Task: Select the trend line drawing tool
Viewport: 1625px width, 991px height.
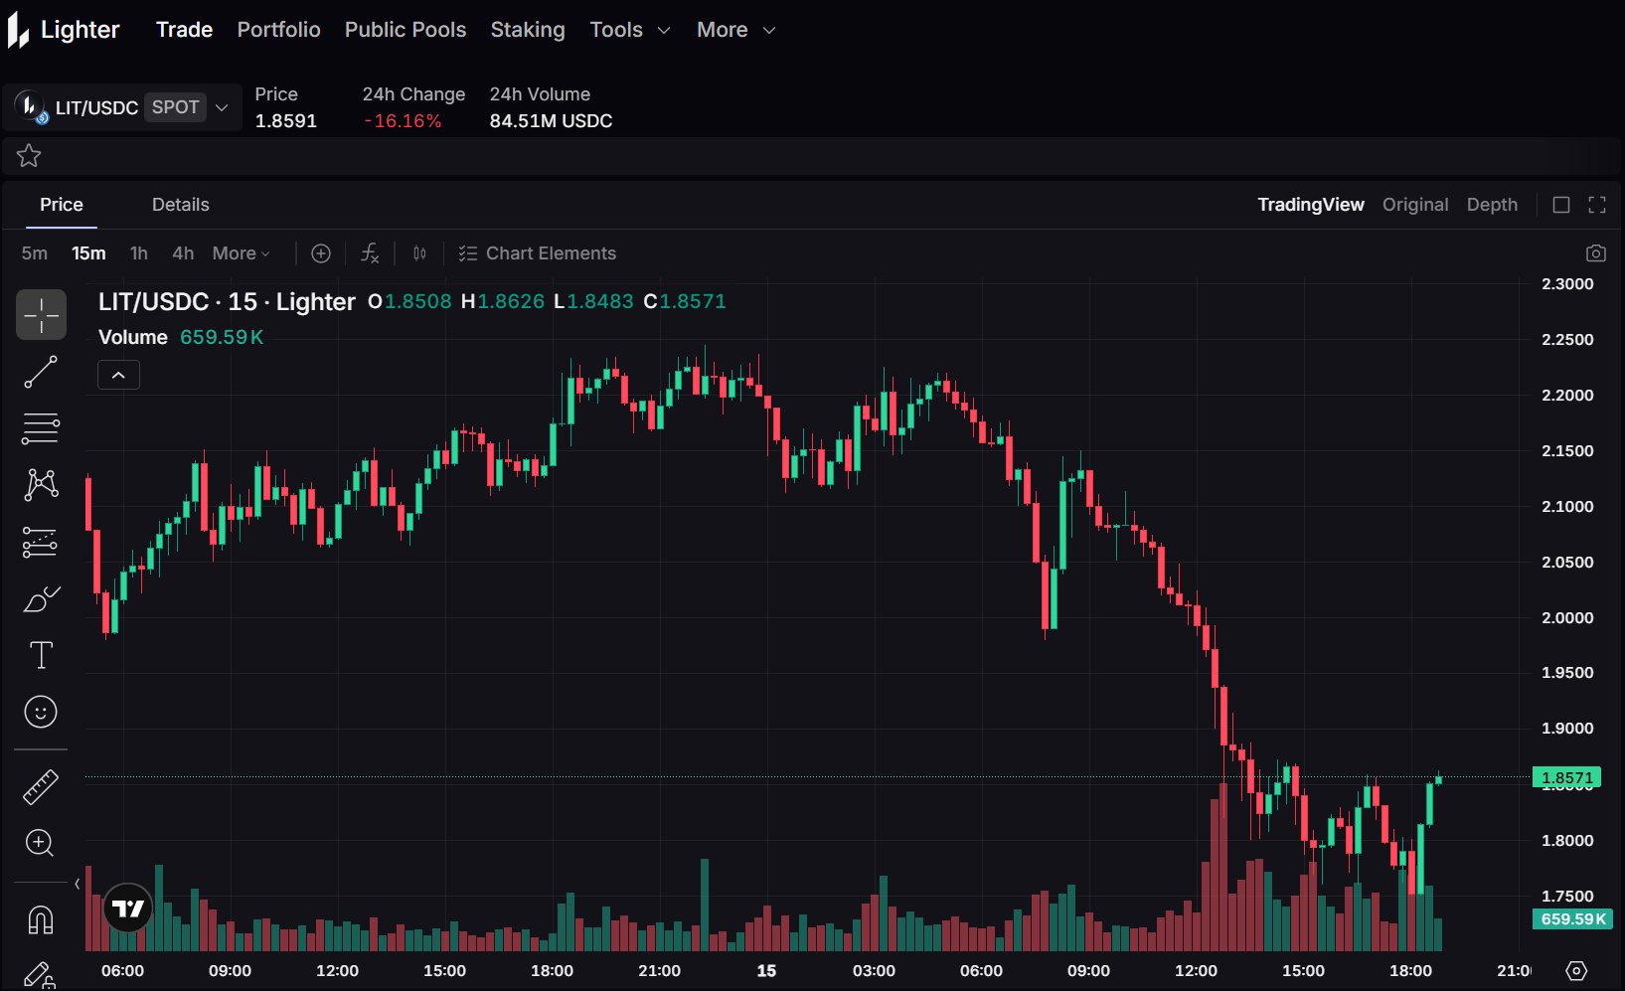Action: coord(41,373)
